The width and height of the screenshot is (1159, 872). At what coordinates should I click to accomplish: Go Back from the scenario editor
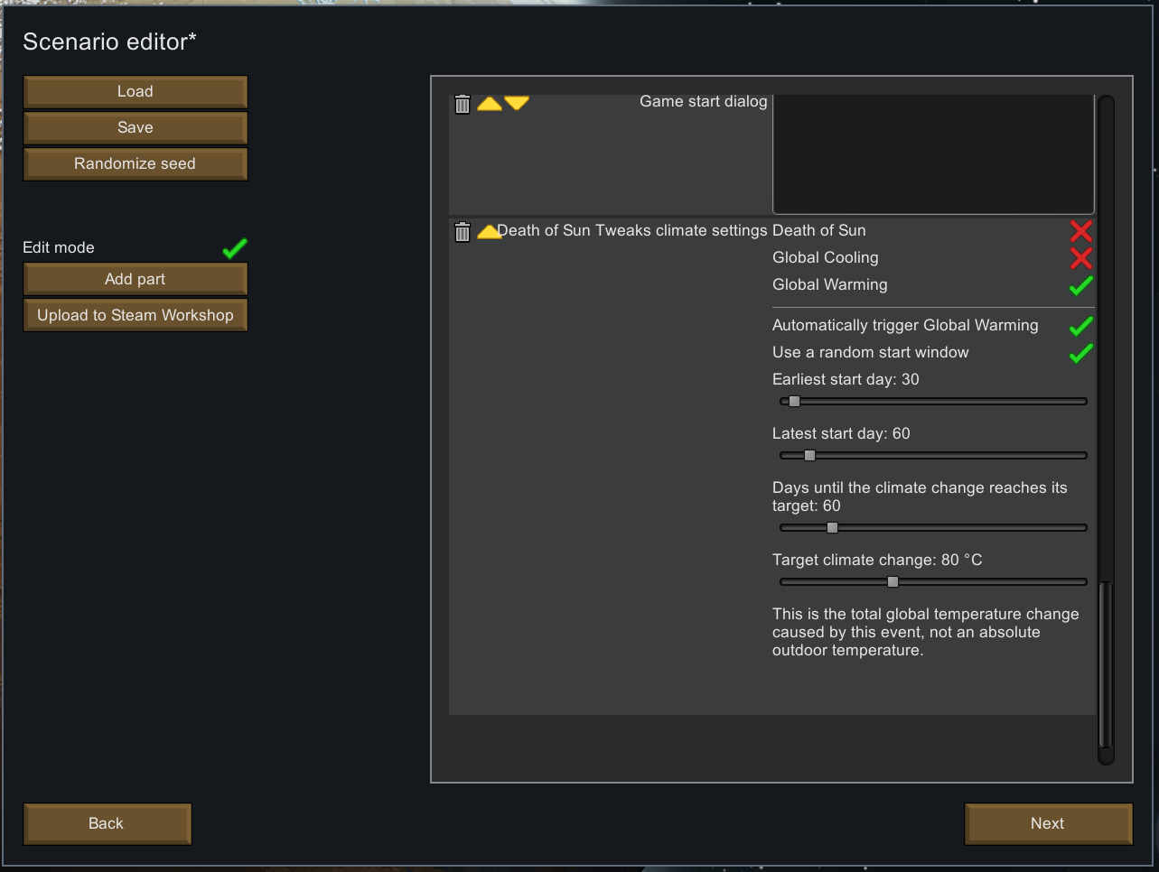point(107,823)
